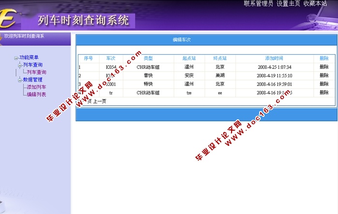This screenshot has height=214, width=338.
Task: Click end station ee cell
Action: click(220, 93)
